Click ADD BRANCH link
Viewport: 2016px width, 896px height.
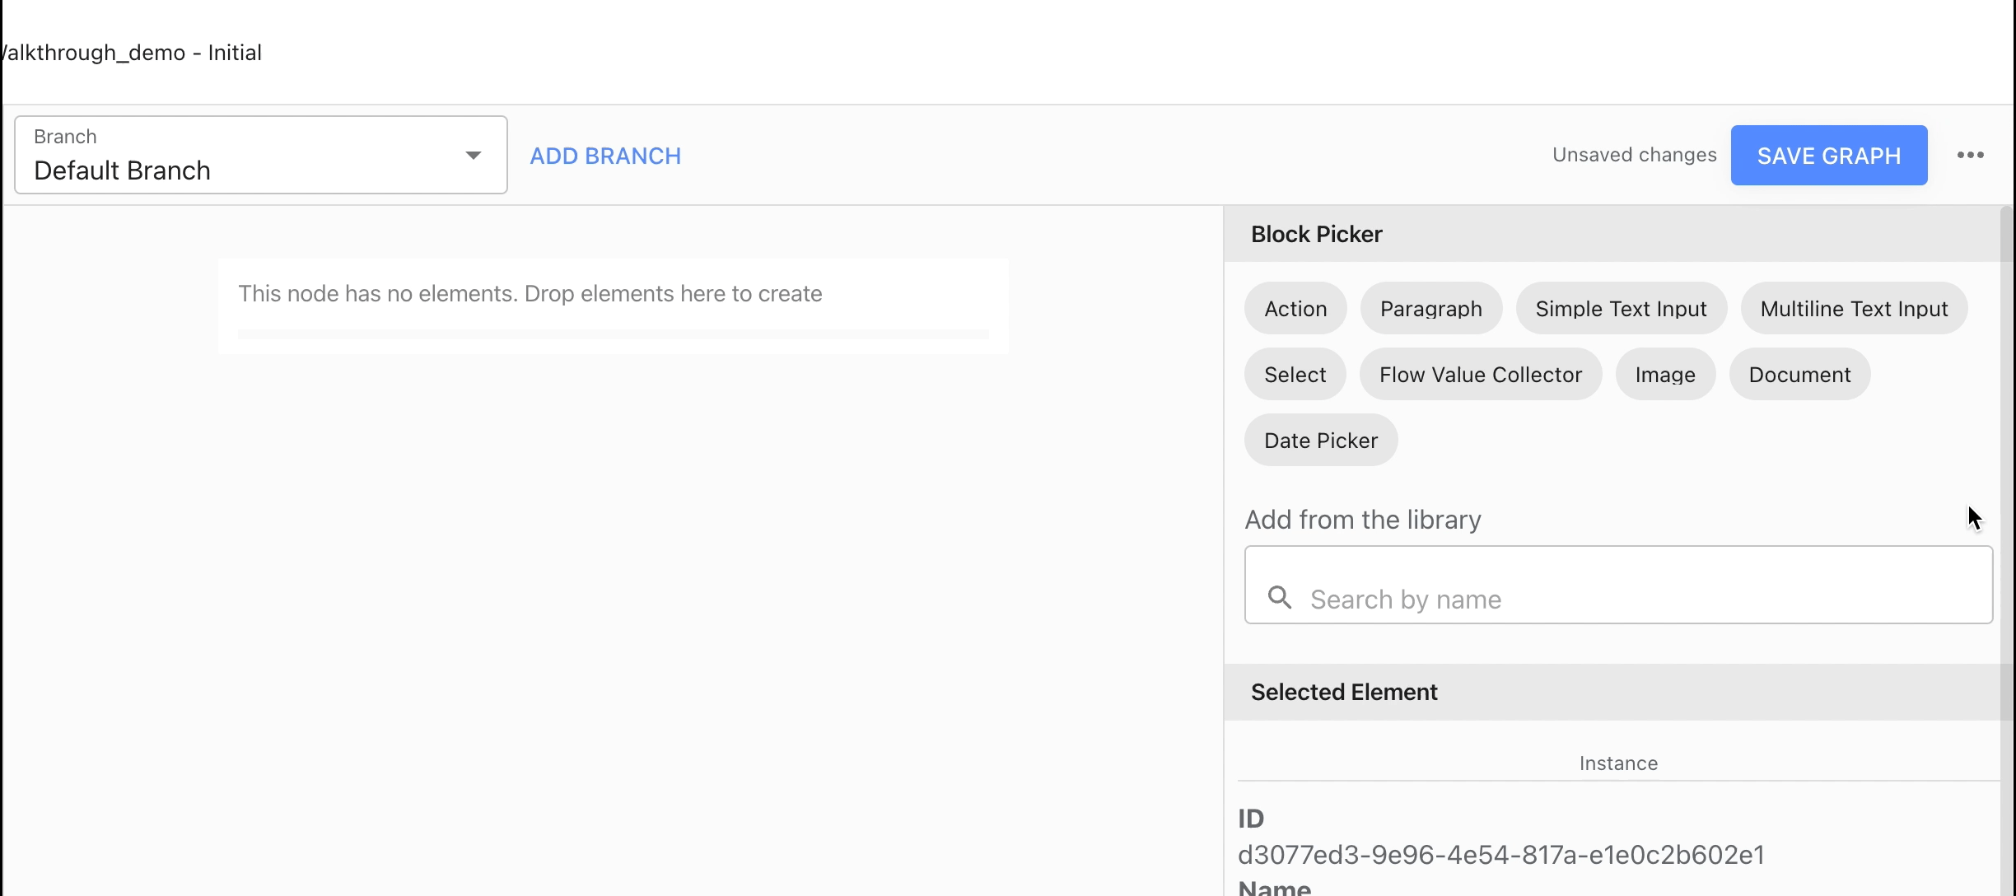(605, 156)
